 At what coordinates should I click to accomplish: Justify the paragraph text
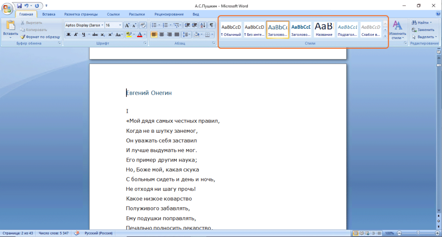click(177, 34)
